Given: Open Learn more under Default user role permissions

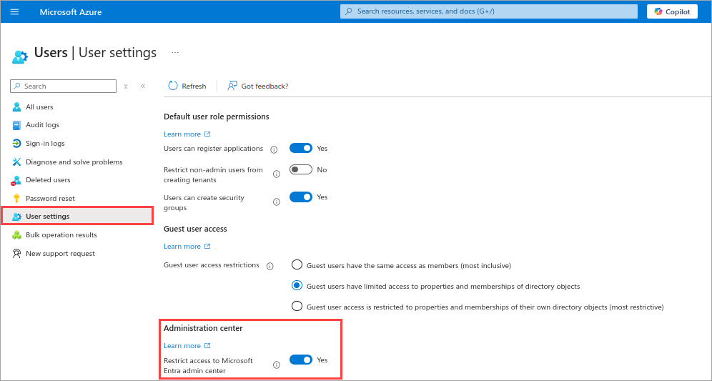Looking at the screenshot, I should tap(187, 134).
